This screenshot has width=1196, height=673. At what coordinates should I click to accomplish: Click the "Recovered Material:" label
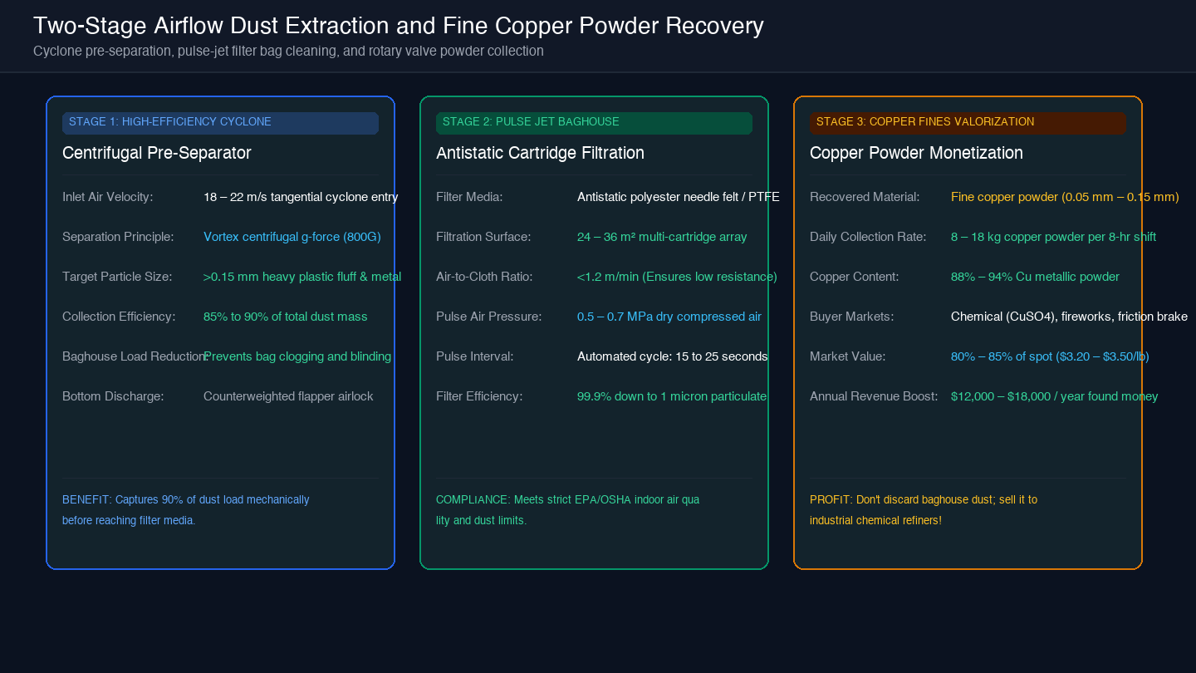coord(865,197)
